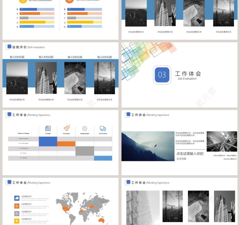Click the End Product truck icon
Screen dimensions: 240x225
tap(103, 128)
